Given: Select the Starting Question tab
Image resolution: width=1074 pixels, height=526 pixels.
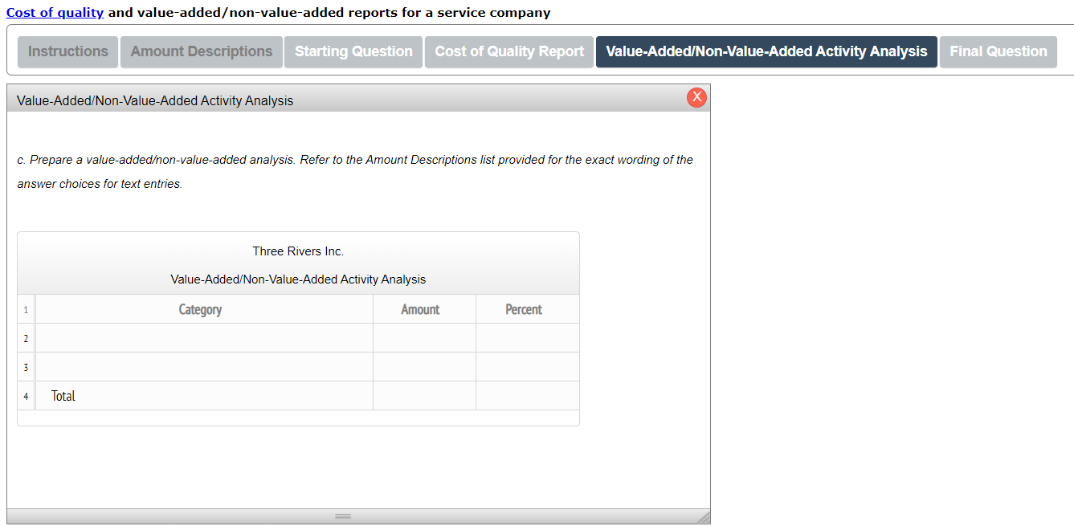Looking at the screenshot, I should click(x=353, y=51).
